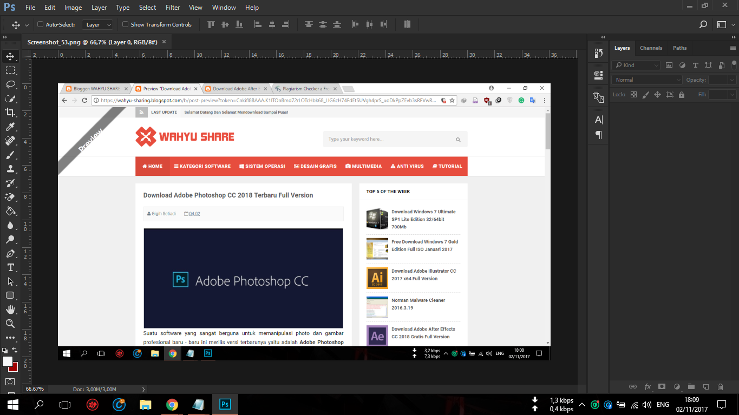Open the Character panel icon
The width and height of the screenshot is (739, 415).
[x=599, y=120]
